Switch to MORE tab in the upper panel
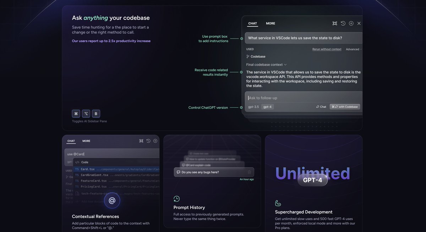The width and height of the screenshot is (426, 232). click(271, 23)
